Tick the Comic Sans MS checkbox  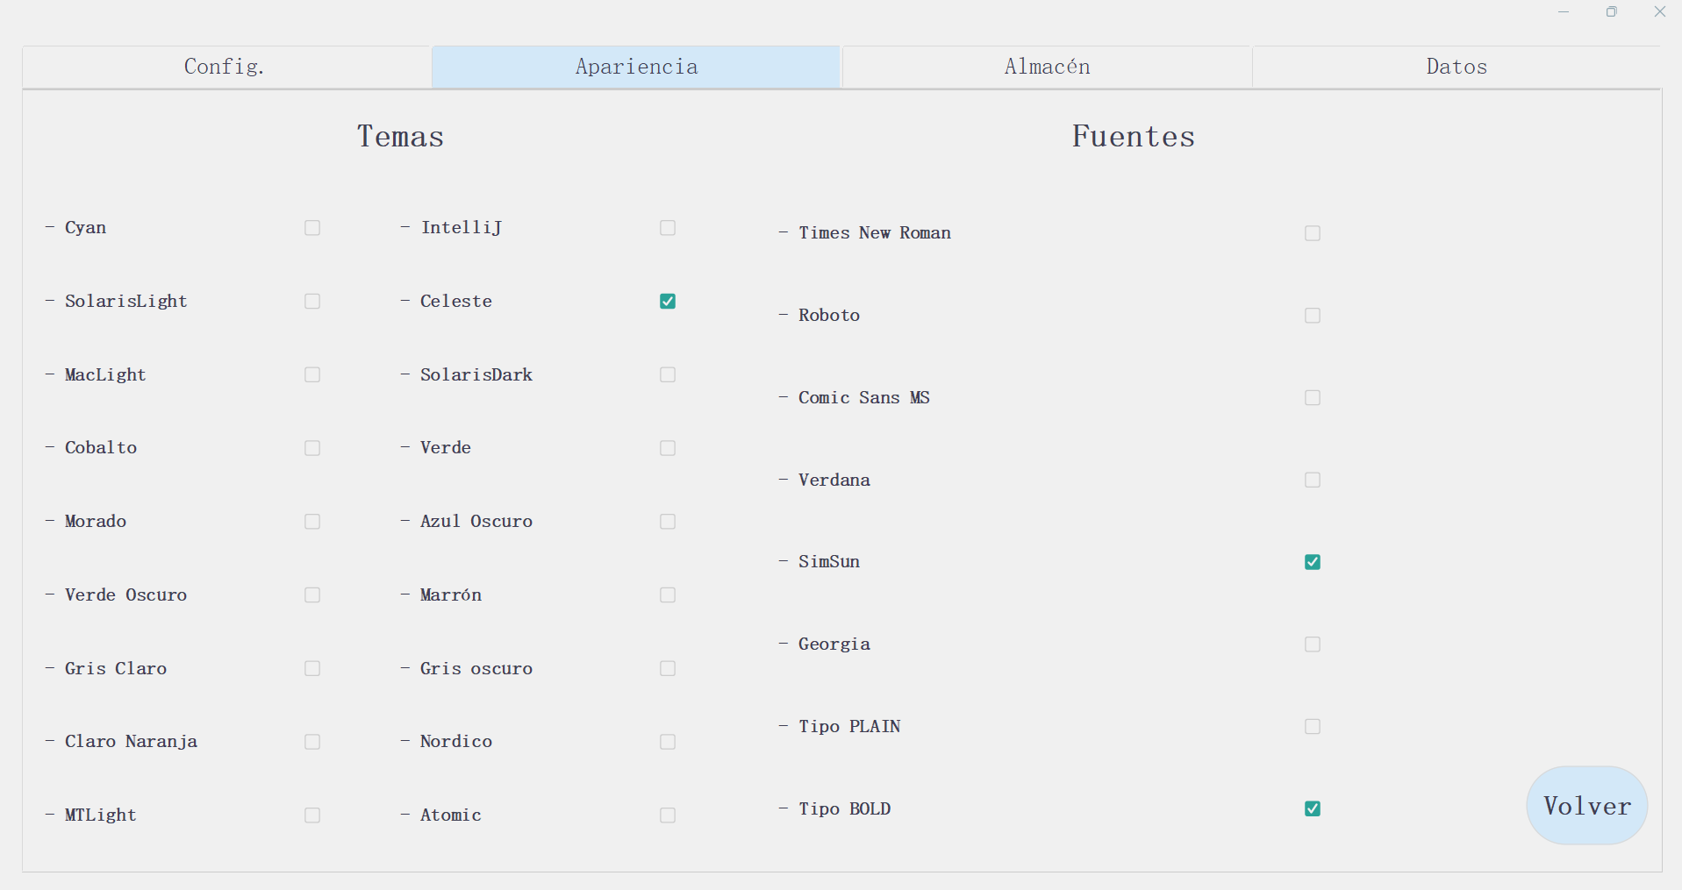point(1313,398)
